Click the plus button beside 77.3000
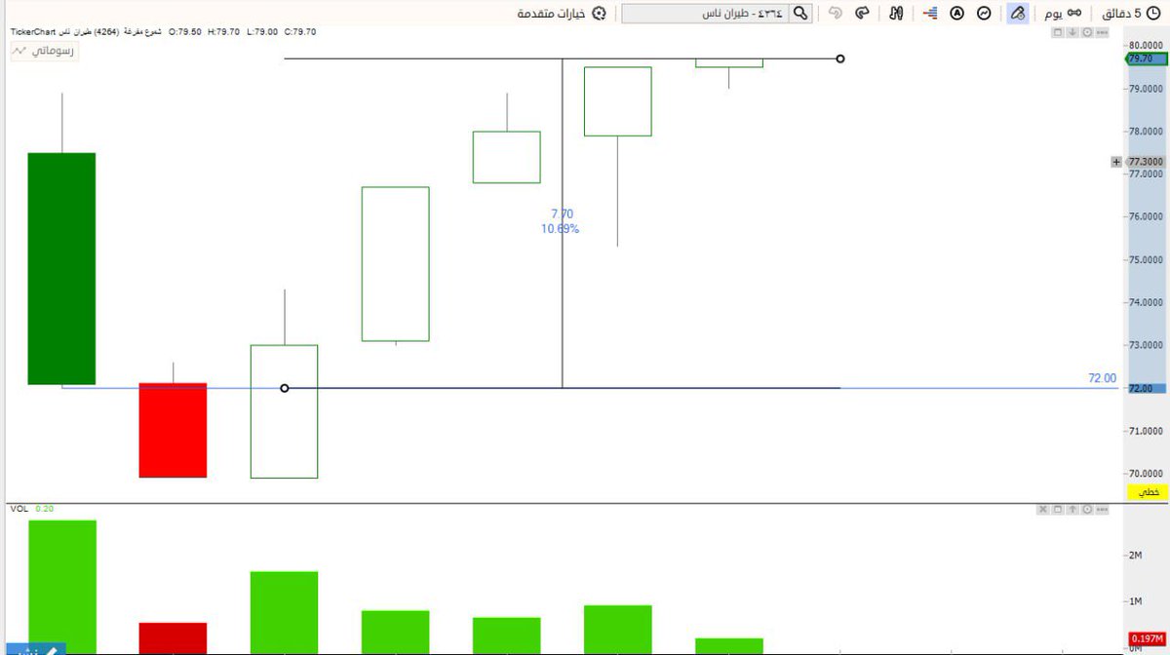Image resolution: width=1170 pixels, height=655 pixels. (x=1116, y=162)
